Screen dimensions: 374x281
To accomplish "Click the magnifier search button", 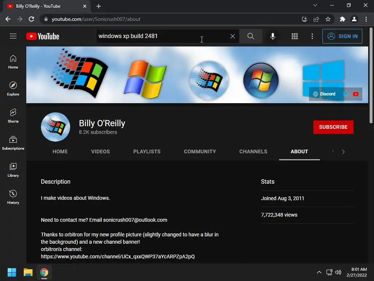I will (251, 36).
